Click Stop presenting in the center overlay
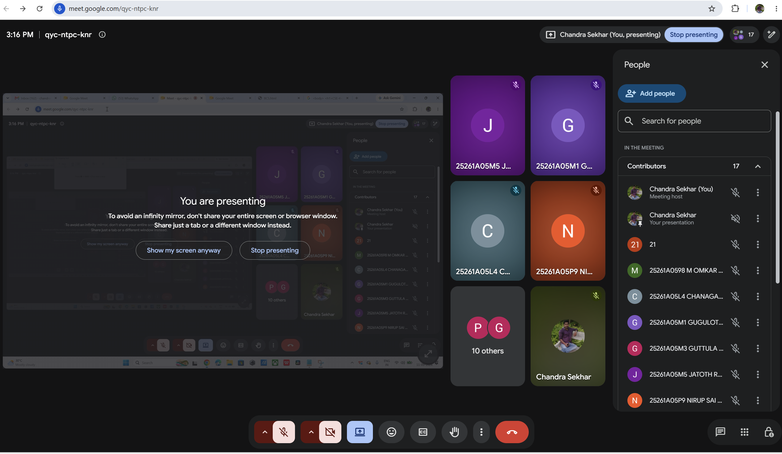782x454 pixels. pos(275,250)
